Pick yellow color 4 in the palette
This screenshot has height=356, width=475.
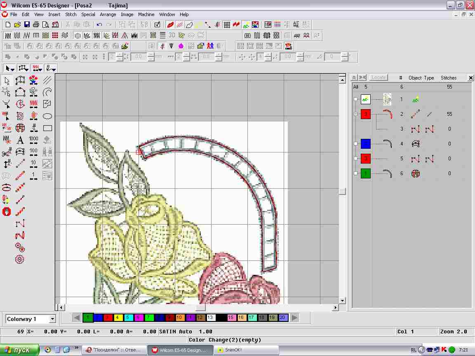click(x=118, y=318)
